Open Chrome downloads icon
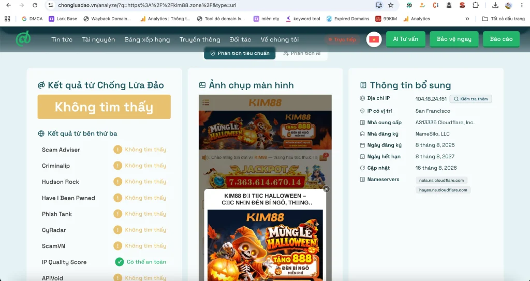 click(x=495, y=5)
